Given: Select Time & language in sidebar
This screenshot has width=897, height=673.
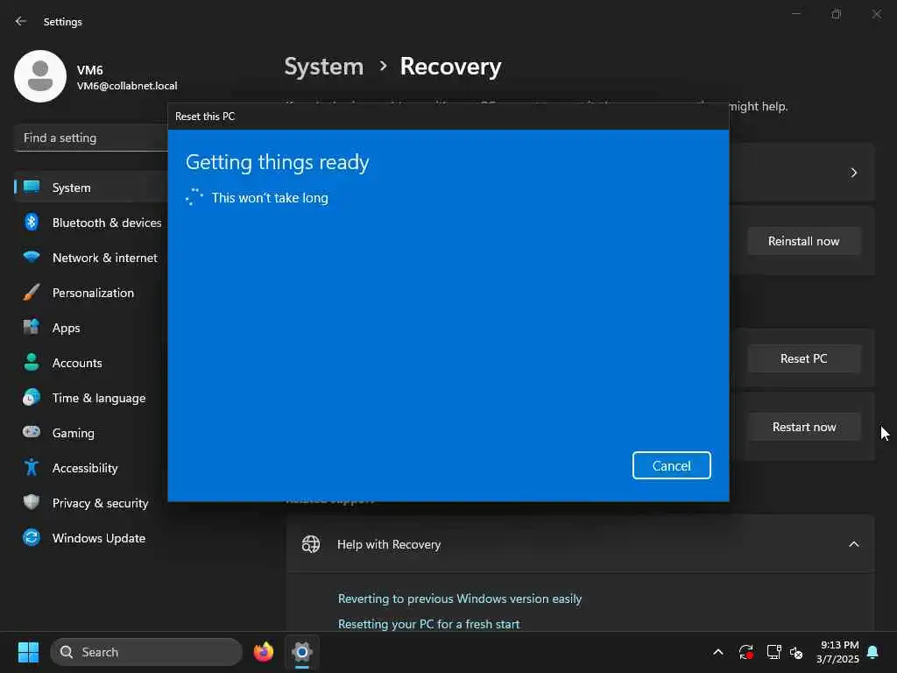Looking at the screenshot, I should 91,398.
